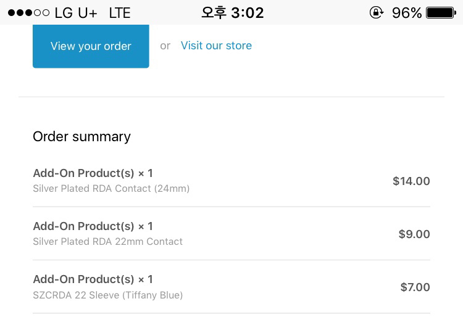Select Silver Plated RDA Contact (24mm) text

[x=111, y=189]
